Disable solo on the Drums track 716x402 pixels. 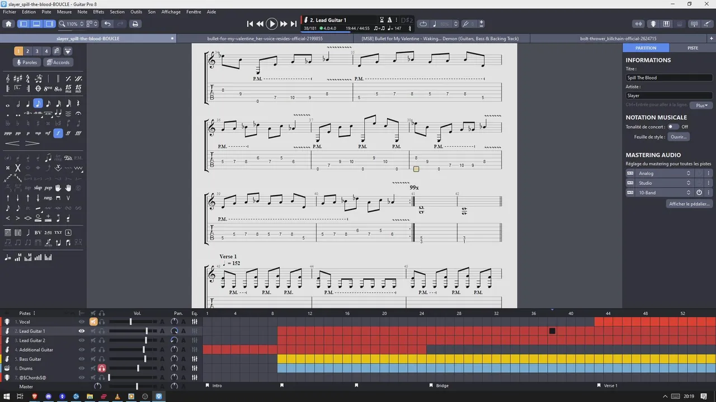coord(102,368)
